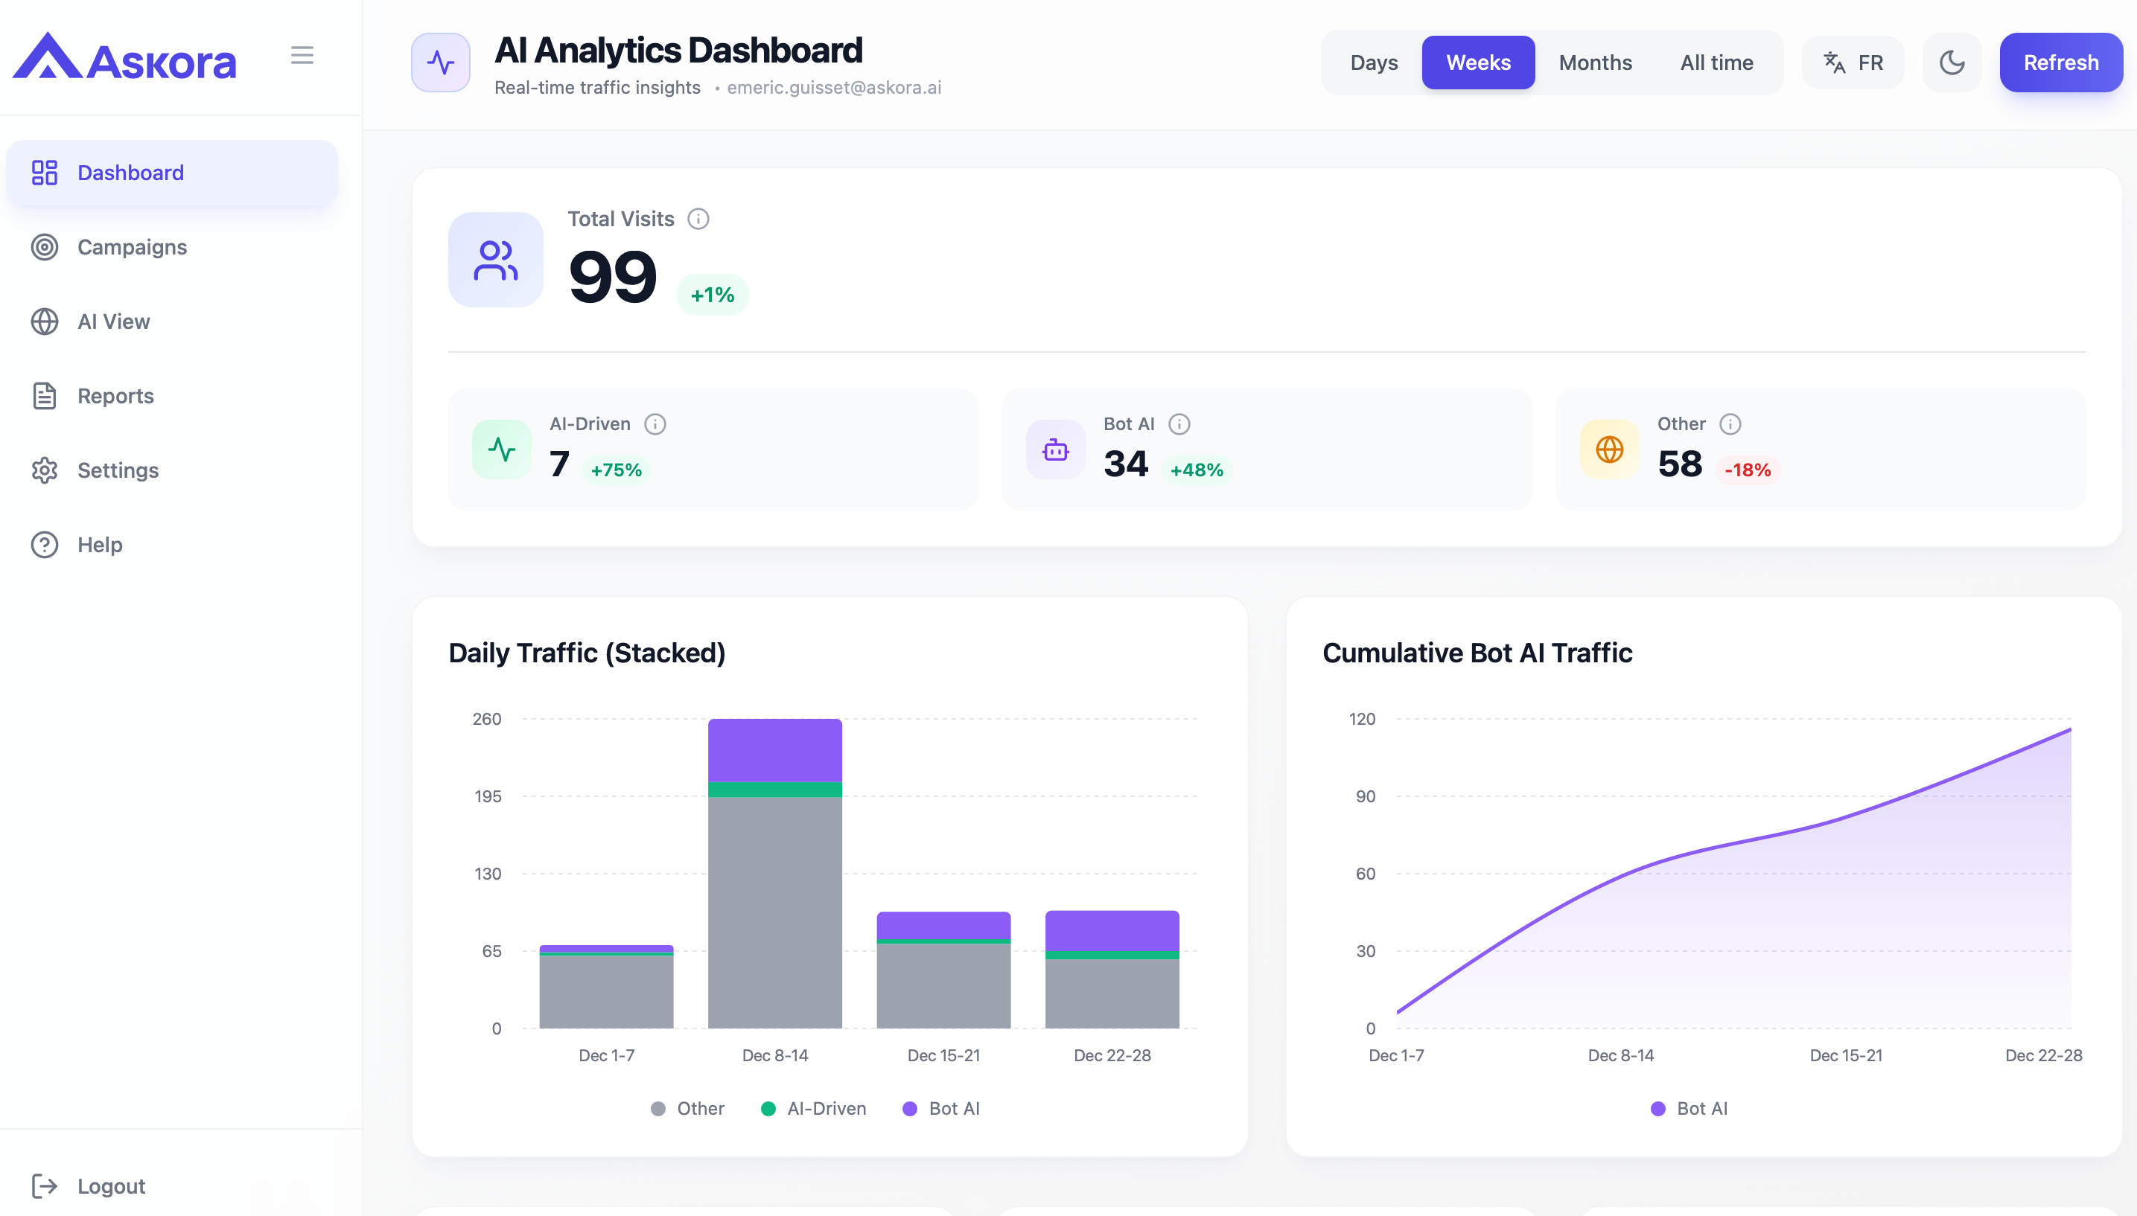
Task: Open Reports using the document icon
Action: (x=44, y=396)
